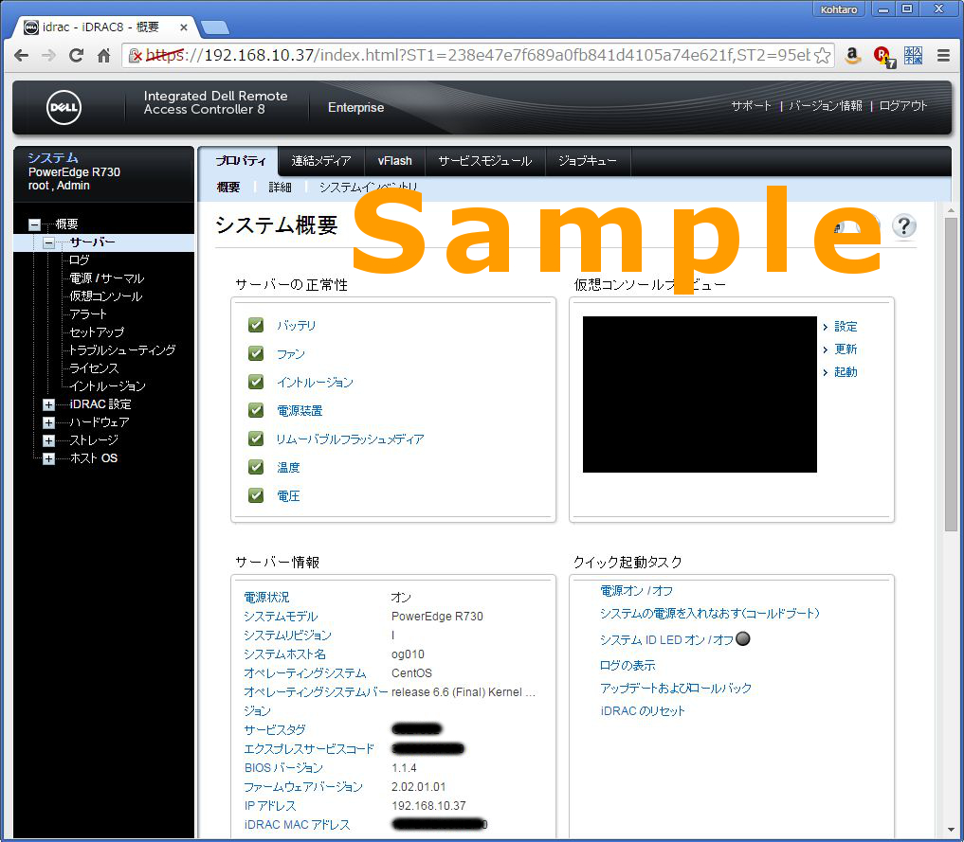The width and height of the screenshot is (964, 842).
Task: Click the insecure HTTPS padlock warning icon
Action: (135, 56)
